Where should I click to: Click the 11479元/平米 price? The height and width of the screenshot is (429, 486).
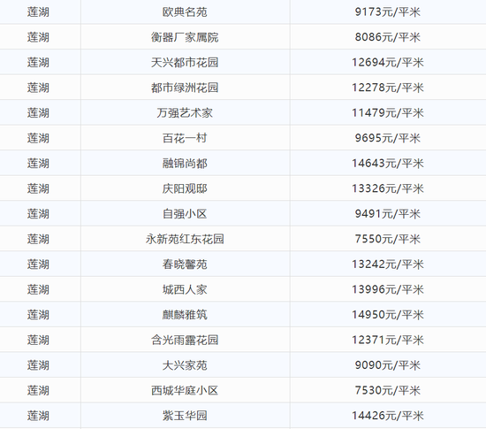pos(388,113)
